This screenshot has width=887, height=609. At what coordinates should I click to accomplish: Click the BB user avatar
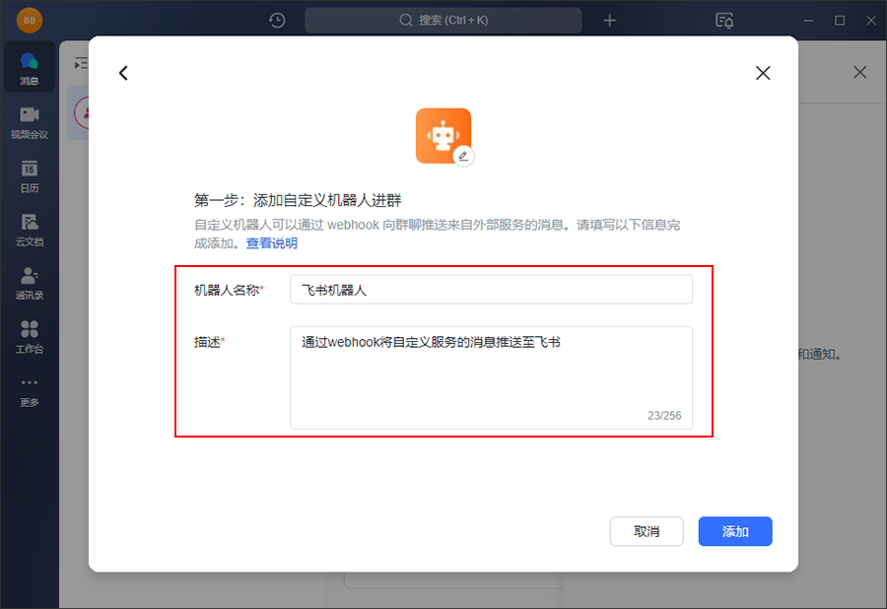coord(30,21)
